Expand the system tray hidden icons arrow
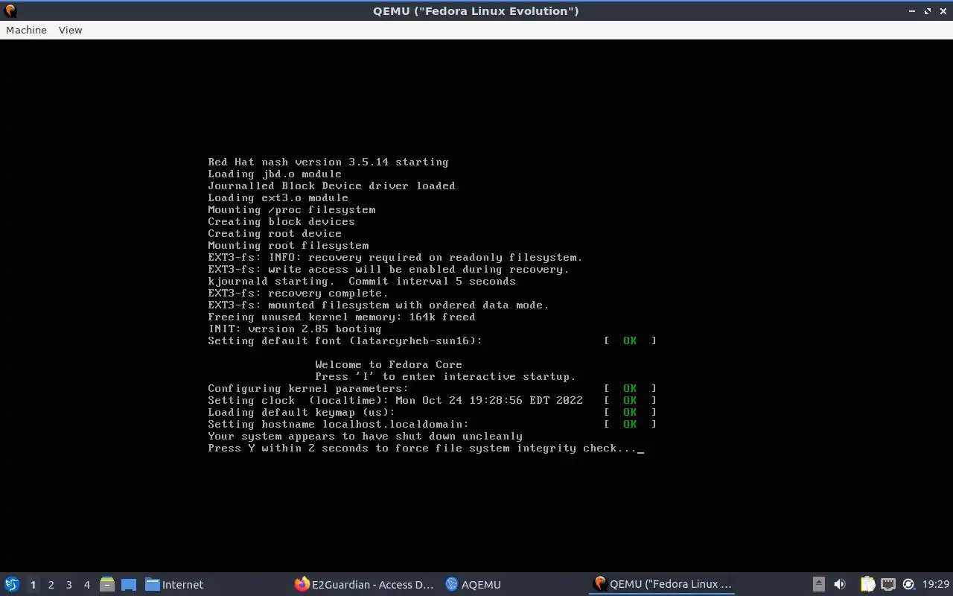 click(x=818, y=584)
